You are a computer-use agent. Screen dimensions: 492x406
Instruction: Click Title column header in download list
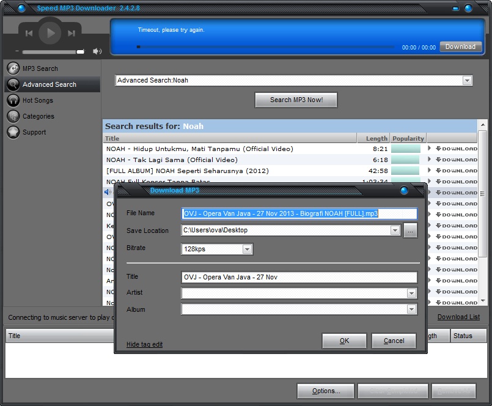coord(60,336)
